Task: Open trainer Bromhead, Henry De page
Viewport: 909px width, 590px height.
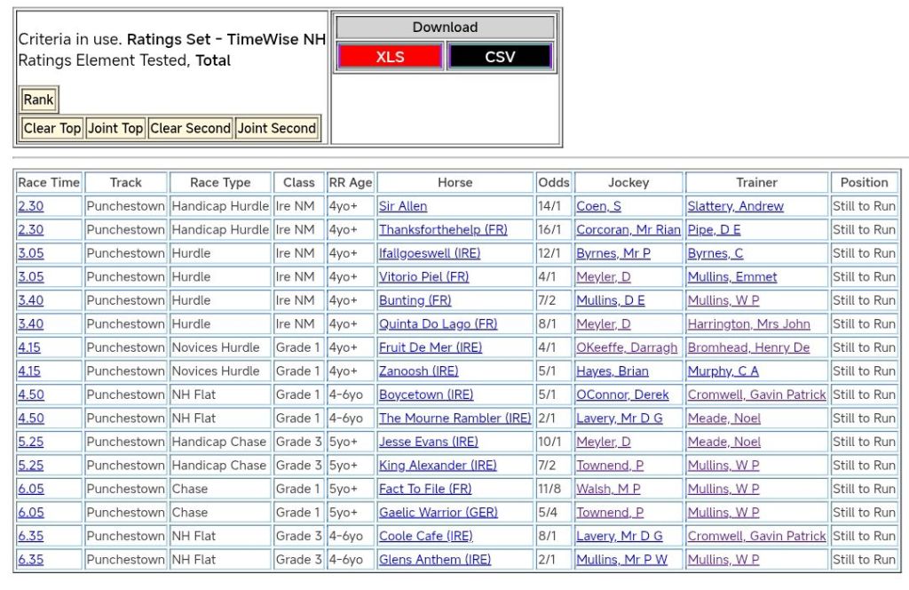Action: coord(748,347)
